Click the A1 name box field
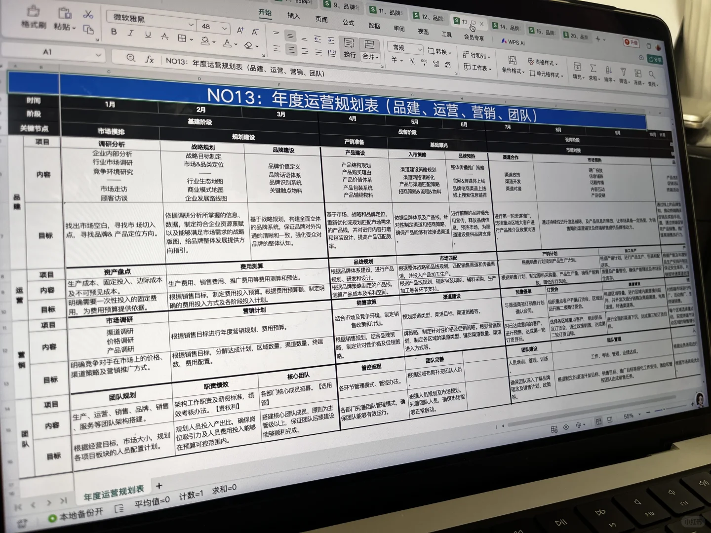 (53, 52)
